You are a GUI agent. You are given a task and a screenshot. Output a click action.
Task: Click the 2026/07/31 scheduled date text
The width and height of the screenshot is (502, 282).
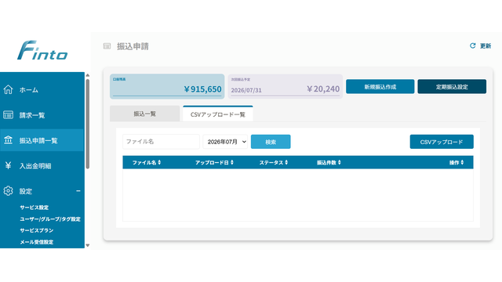tap(246, 90)
